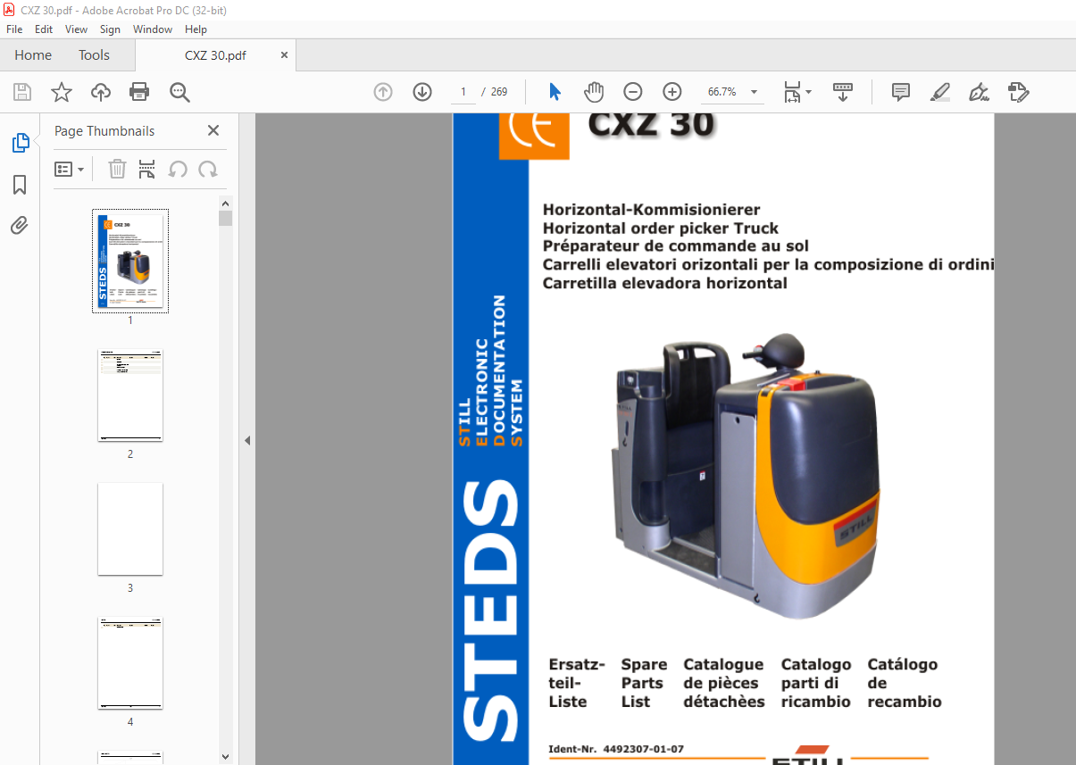
Task: Activate the Selection arrow tool
Action: click(x=555, y=92)
